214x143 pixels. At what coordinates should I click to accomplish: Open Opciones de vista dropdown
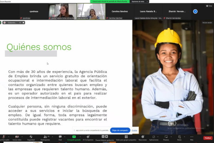pyautogui.click(x=139, y=1)
